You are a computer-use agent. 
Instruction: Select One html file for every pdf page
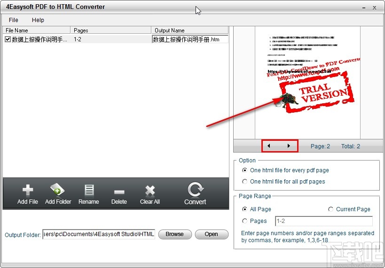(244, 170)
